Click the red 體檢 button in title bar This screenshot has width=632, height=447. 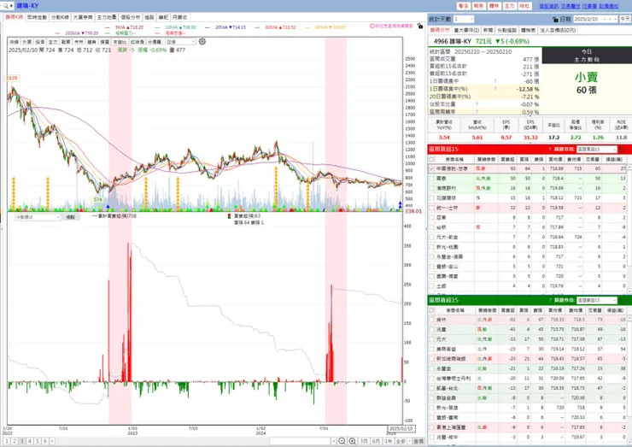494,6
